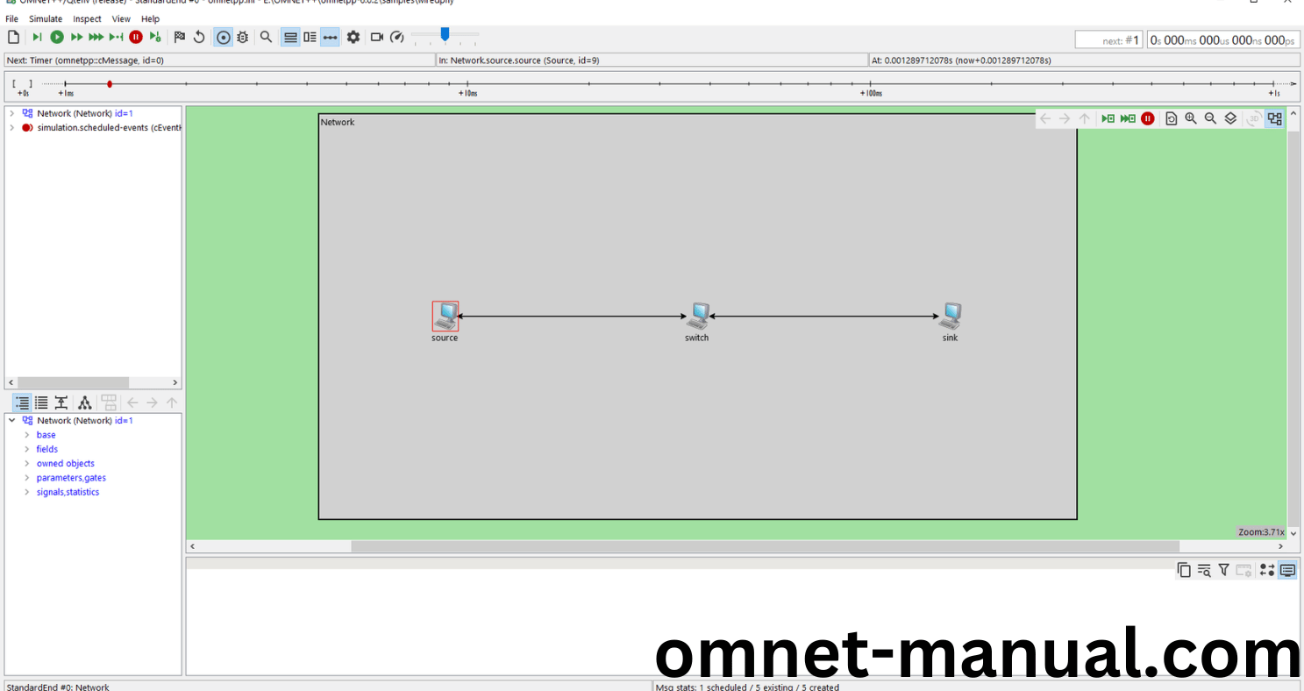Expand the parameters,gates inspector entry

pyautogui.click(x=26, y=478)
